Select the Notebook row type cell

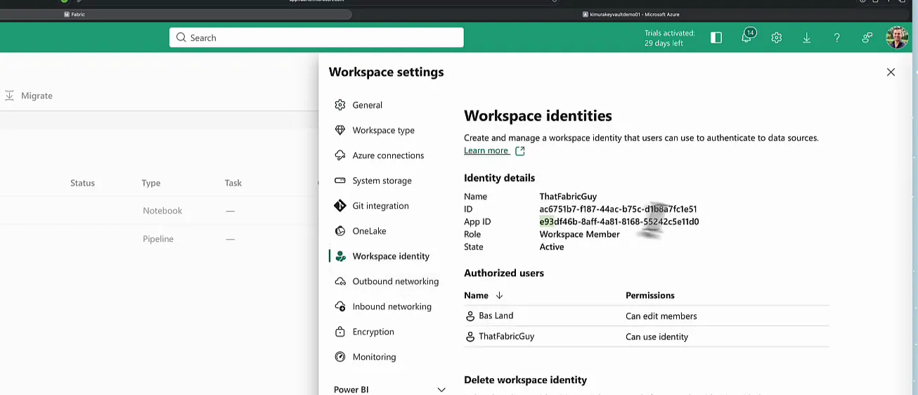point(162,211)
